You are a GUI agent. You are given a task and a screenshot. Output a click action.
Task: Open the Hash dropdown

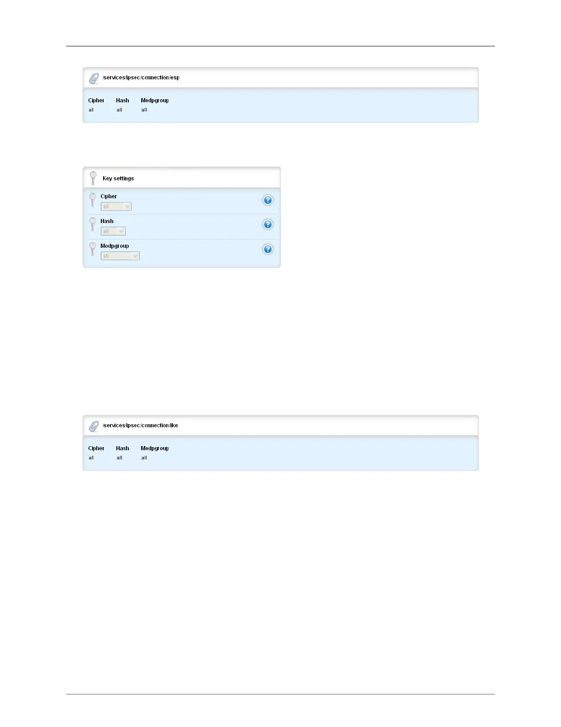[113, 231]
